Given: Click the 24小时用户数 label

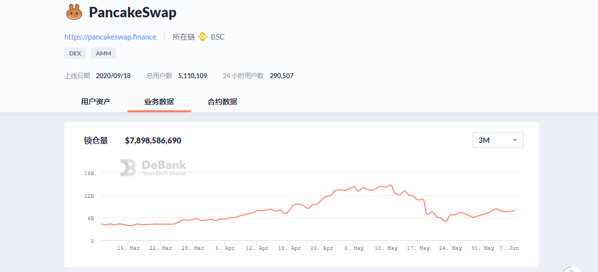Looking at the screenshot, I should 243,76.
